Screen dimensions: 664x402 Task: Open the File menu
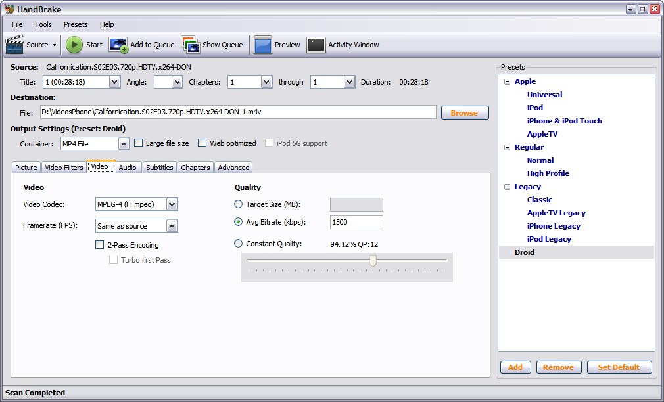point(17,24)
